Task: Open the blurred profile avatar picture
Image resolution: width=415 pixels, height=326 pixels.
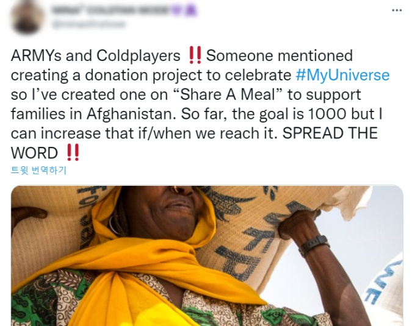Action: point(27,18)
